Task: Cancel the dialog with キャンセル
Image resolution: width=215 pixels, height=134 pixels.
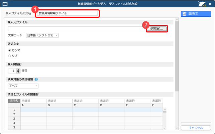Action: (196, 128)
